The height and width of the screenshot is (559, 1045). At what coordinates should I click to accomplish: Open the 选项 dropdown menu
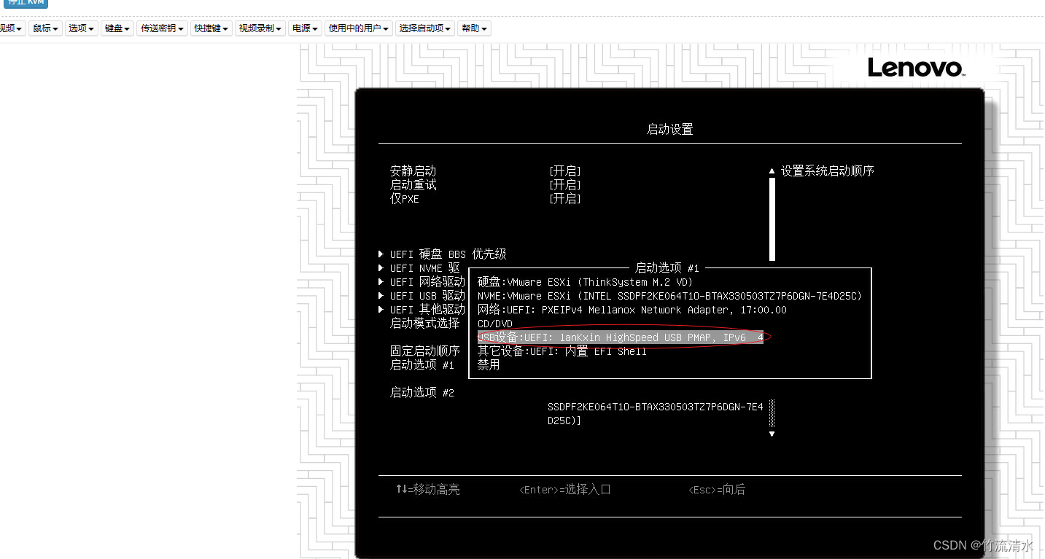[x=81, y=28]
